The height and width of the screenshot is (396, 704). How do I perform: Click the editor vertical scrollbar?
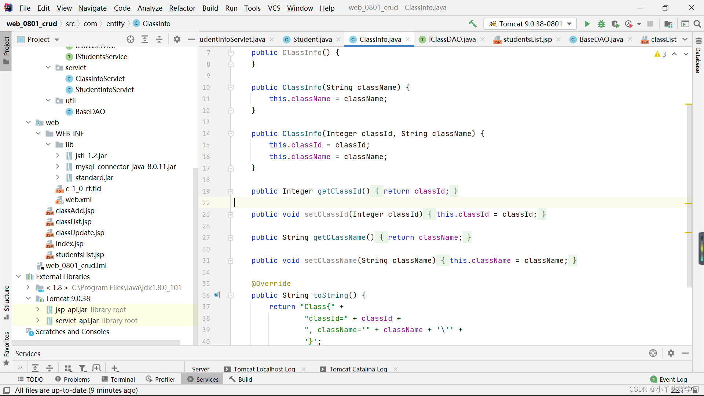point(689,195)
